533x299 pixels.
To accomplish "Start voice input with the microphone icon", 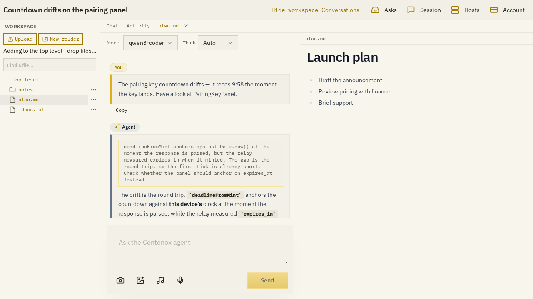I will point(180,280).
